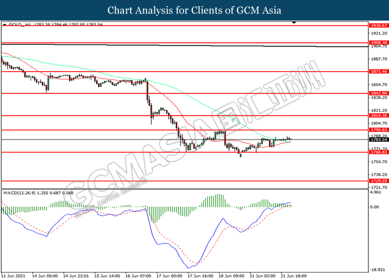Click the 21 Jun 02:00 time label

coord(263,276)
